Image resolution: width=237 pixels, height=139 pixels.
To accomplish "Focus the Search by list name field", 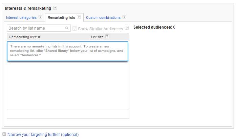I will tap(39, 28).
